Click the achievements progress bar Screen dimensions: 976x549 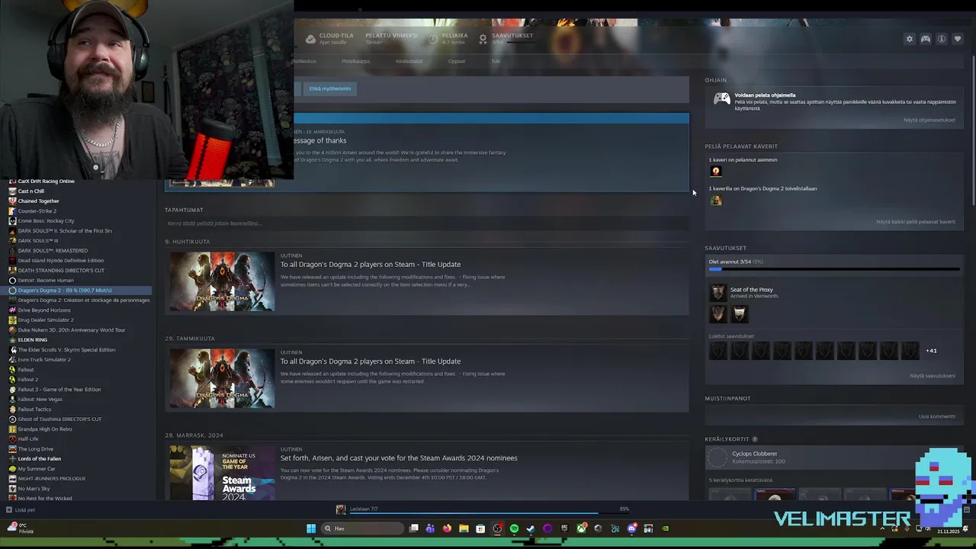click(x=833, y=269)
